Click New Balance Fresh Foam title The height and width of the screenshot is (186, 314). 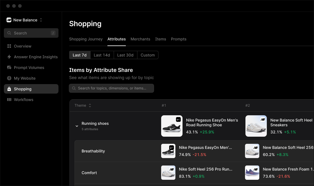(x=288, y=169)
